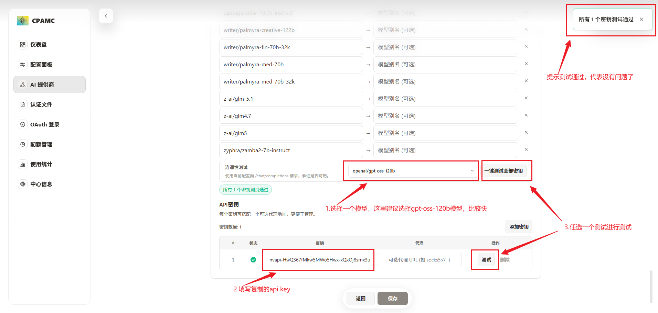Screen dimensions: 658x313
Task: Click the 添加密钥 button
Action: (519, 227)
